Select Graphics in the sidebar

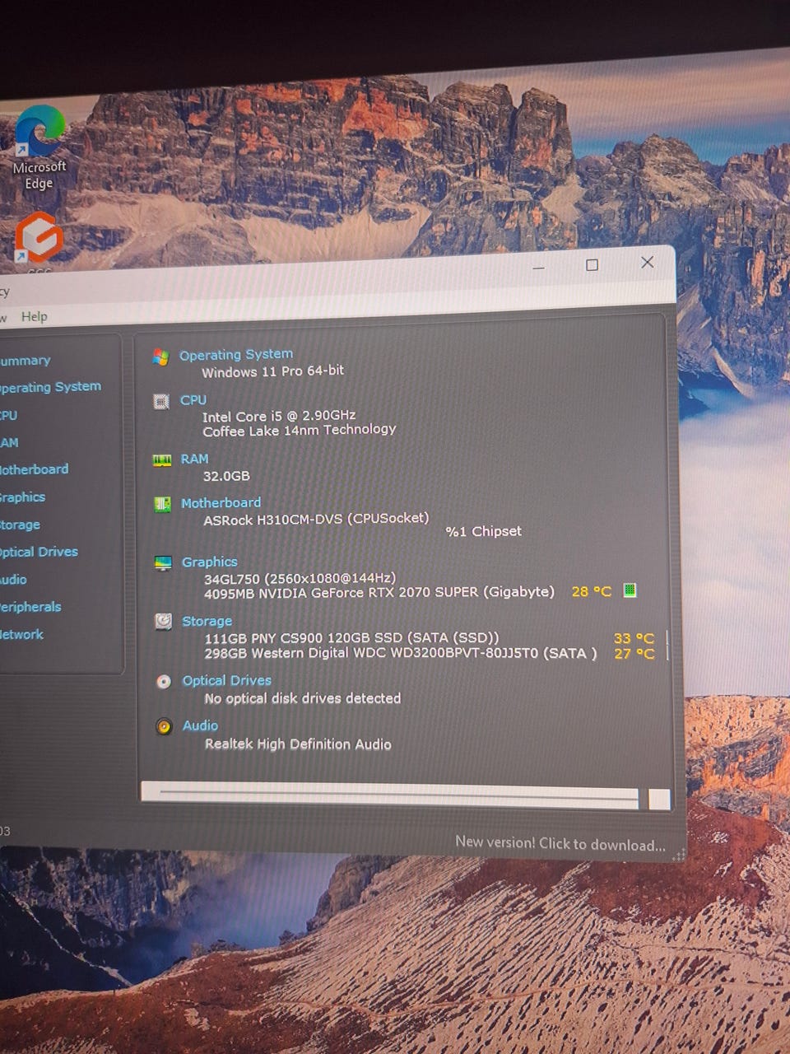tap(22, 497)
